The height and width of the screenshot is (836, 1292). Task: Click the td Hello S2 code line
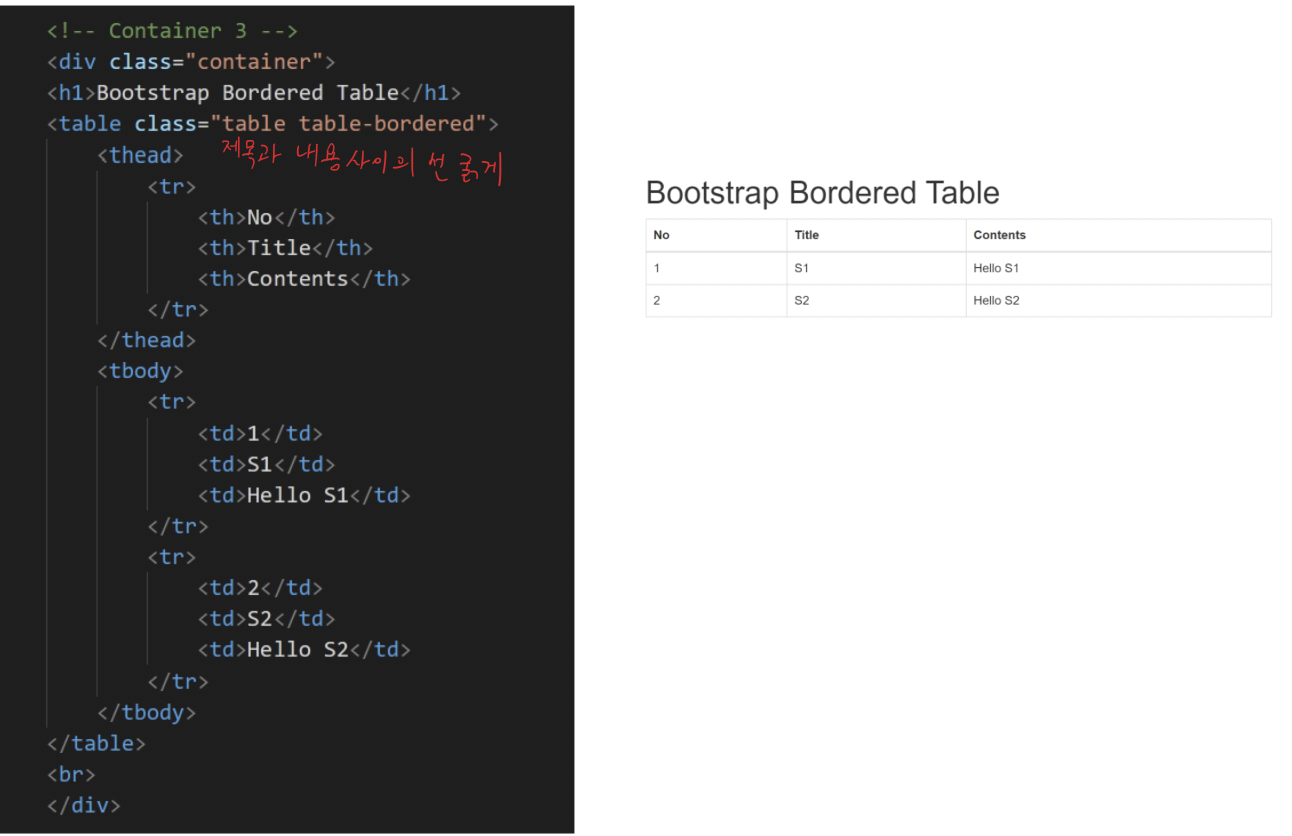pos(303,650)
